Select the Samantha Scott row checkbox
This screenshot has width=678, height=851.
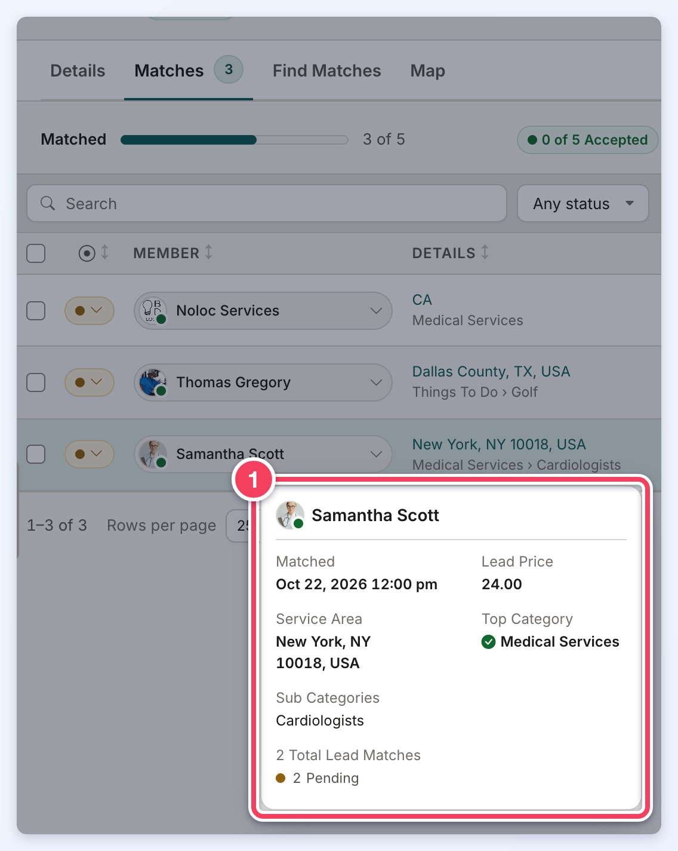pos(36,454)
